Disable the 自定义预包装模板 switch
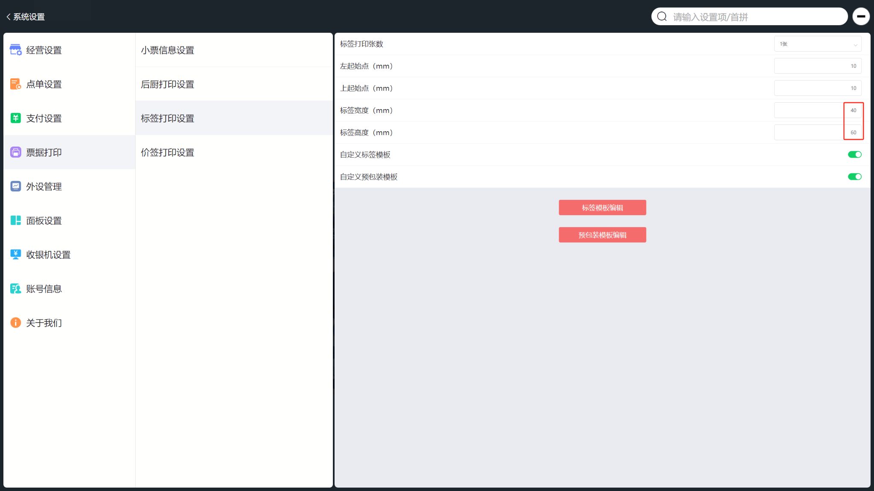 (x=854, y=176)
